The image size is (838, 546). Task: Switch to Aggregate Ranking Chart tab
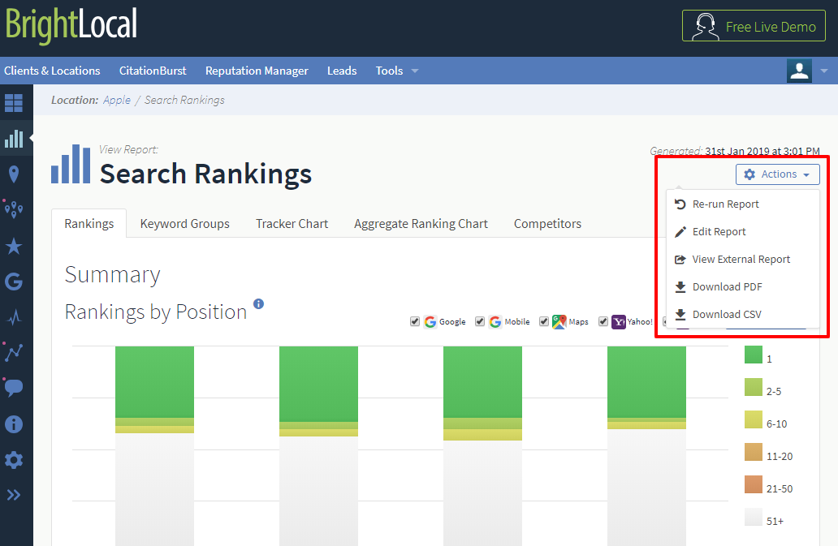[421, 224]
